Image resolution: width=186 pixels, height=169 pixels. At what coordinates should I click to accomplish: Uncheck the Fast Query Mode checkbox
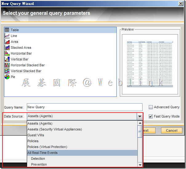(151, 116)
